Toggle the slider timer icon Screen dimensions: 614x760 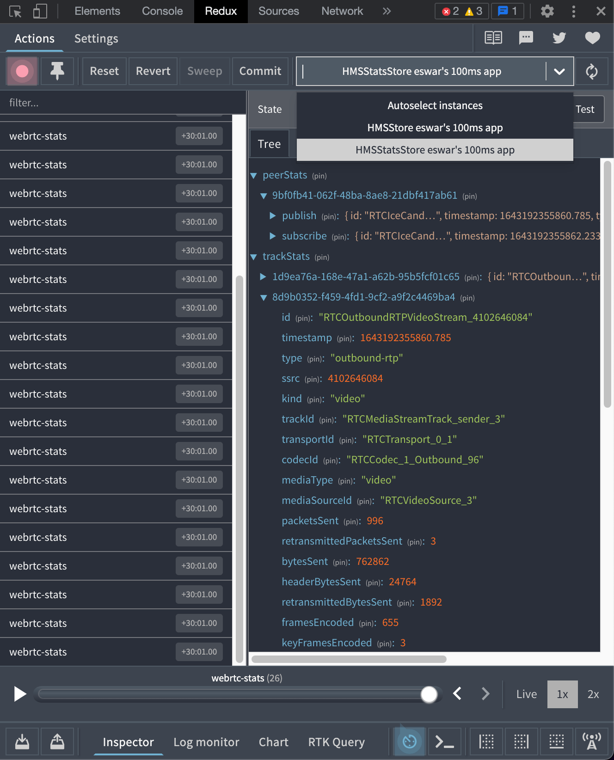(409, 742)
